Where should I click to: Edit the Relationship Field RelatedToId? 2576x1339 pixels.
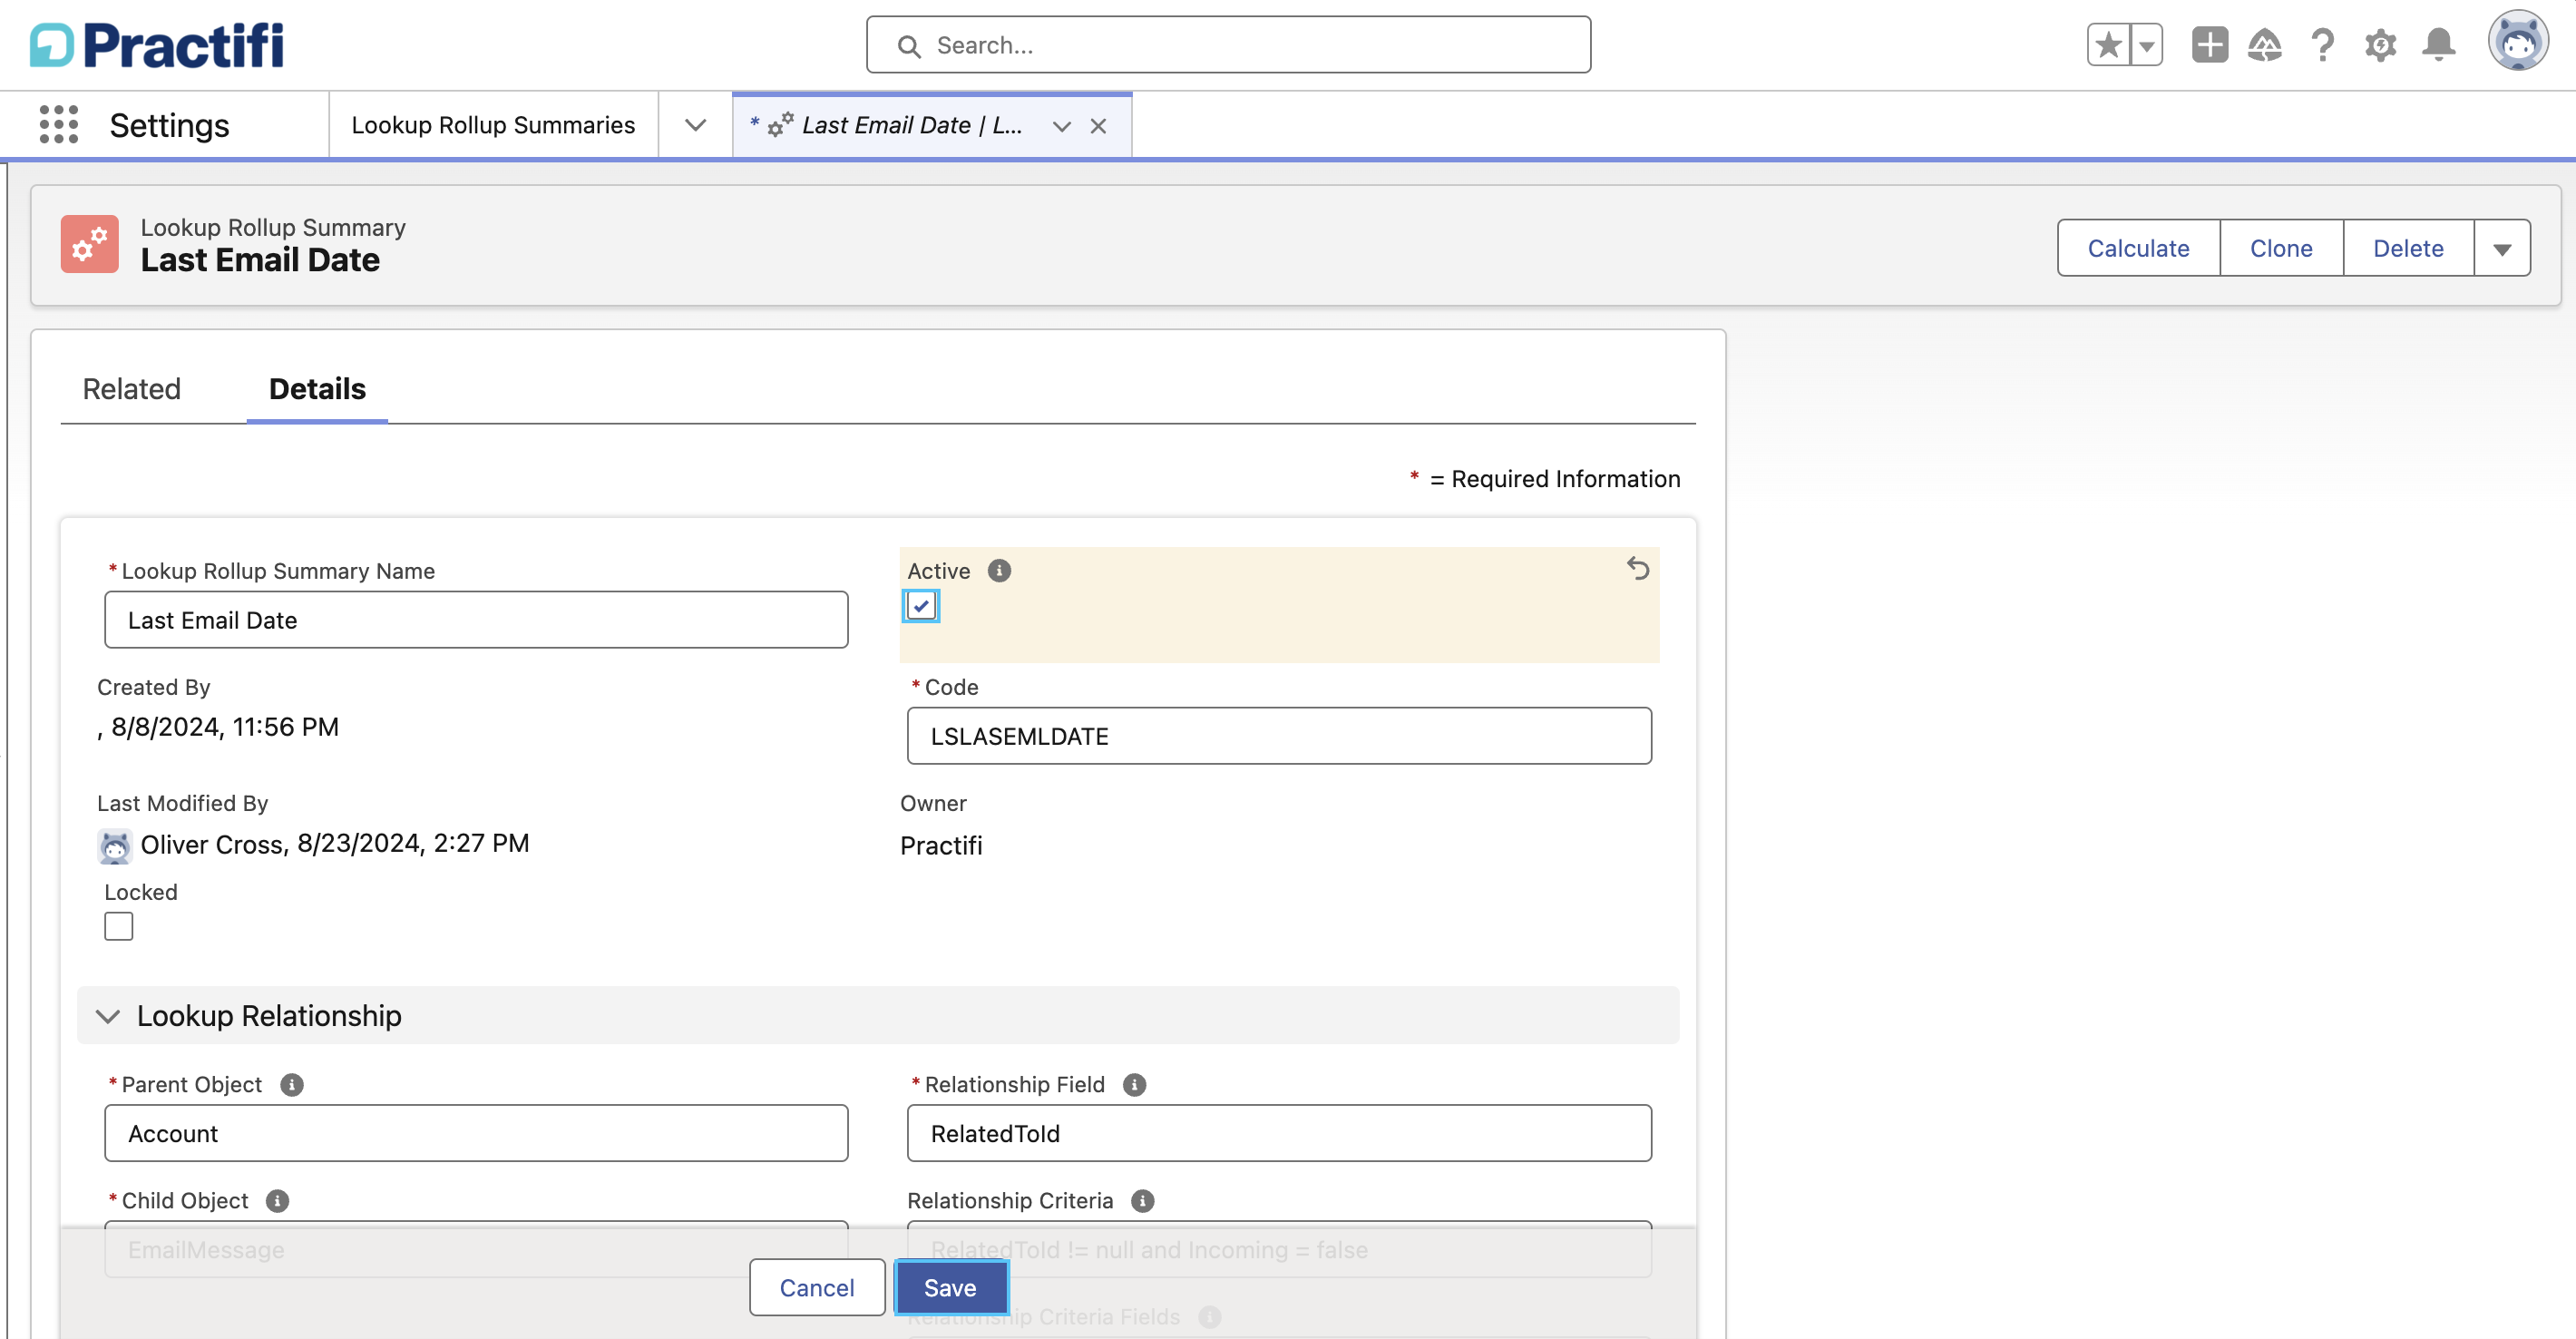click(1279, 1133)
